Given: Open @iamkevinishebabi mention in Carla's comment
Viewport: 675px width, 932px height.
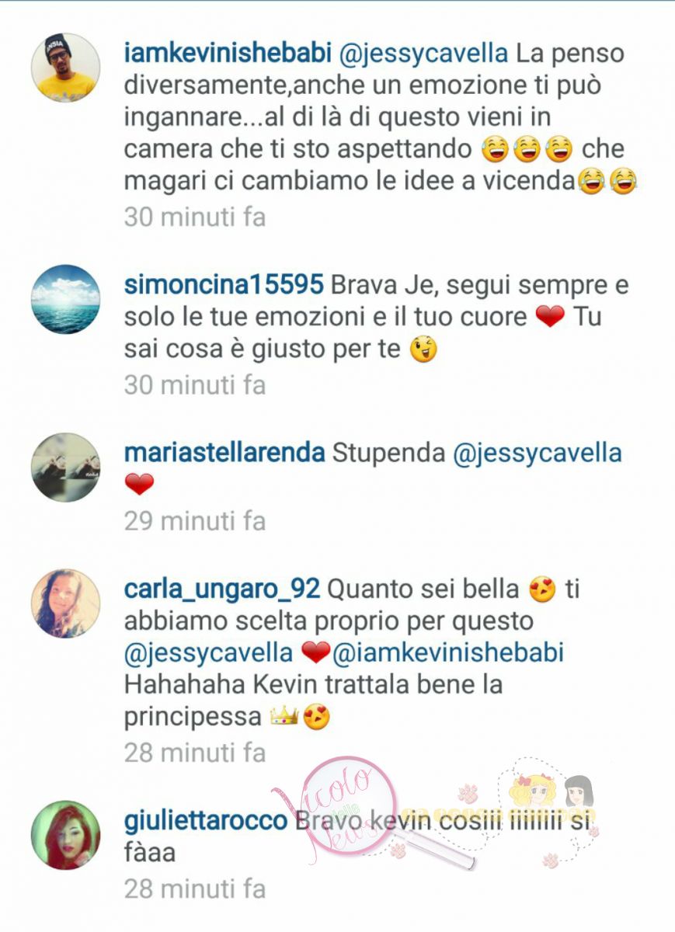Looking at the screenshot, I should click(x=448, y=654).
